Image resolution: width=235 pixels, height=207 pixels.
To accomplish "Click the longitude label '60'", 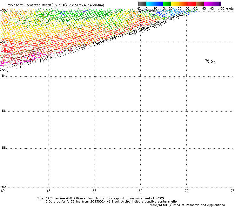I will [x=3, y=191].
